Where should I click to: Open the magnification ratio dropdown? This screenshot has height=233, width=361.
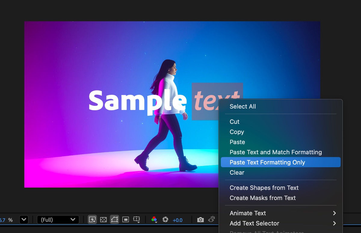(23, 220)
